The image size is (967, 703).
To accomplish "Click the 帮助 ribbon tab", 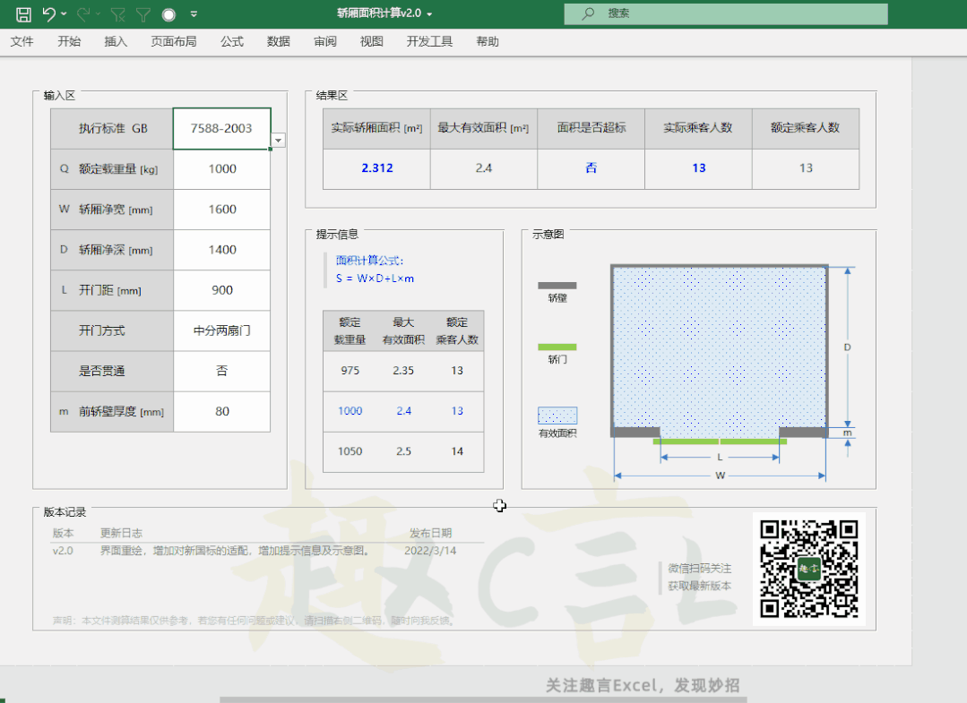I will click(x=488, y=41).
